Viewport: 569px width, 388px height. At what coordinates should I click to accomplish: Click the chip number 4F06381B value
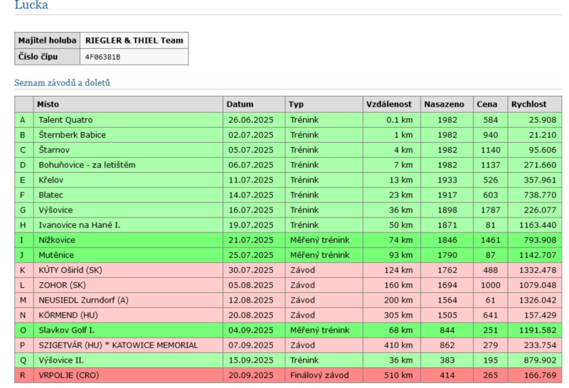click(x=102, y=57)
